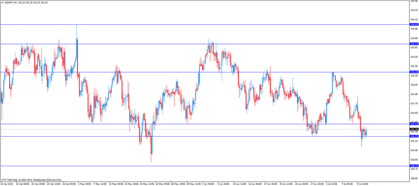Viewport: 419px width, 186px height.
Task: Select the 102.71 horizontal line price tag
Action: [414, 44]
